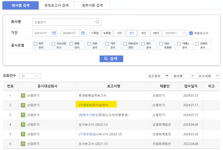Toggle the 펀드공시 checkbox
Viewport: 223px width, 150px height.
pos(143,44)
